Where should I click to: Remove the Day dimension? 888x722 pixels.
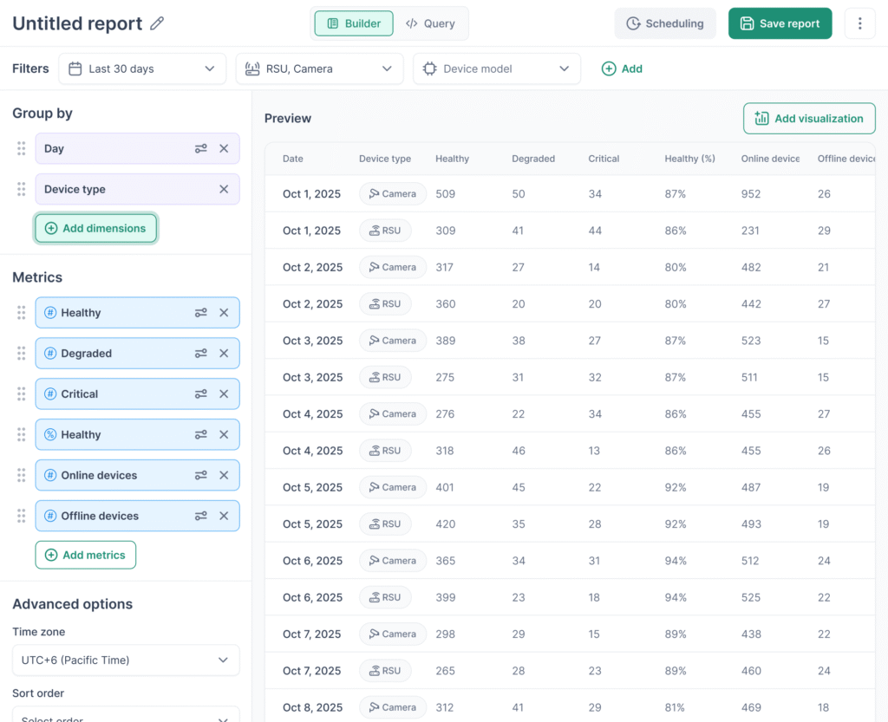pyautogui.click(x=225, y=148)
